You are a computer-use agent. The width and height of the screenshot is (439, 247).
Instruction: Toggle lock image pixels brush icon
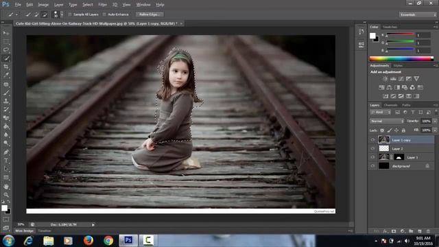(390, 130)
